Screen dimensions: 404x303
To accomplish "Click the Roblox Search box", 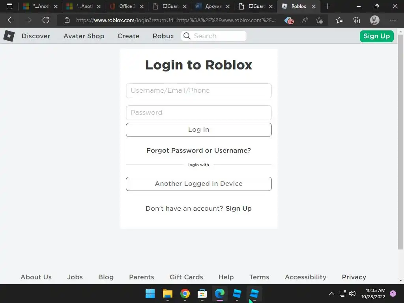I will [213, 36].
